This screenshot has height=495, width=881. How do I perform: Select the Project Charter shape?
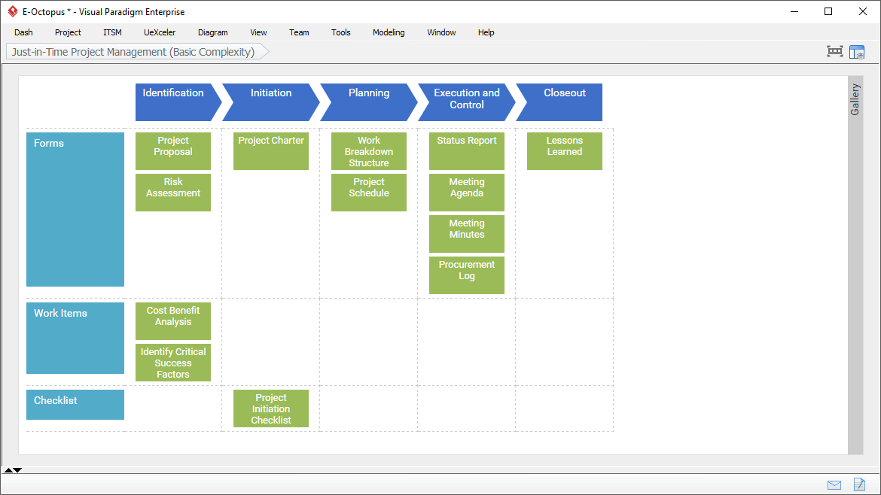pos(270,150)
